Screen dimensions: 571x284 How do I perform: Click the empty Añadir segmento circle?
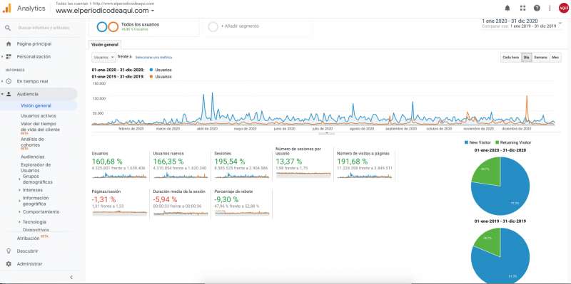pos(213,26)
